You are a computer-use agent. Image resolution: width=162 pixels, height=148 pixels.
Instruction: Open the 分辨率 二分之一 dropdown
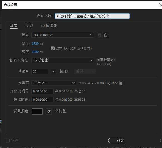click(54, 83)
